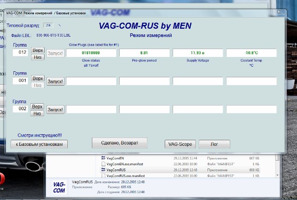This screenshot has height=200, width=297.
Task: Click Сделано, Возврат button
Action: click(x=120, y=143)
